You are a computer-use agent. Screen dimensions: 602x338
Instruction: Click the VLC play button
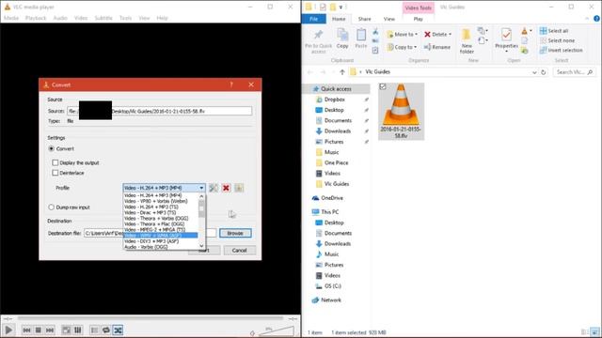click(8, 330)
